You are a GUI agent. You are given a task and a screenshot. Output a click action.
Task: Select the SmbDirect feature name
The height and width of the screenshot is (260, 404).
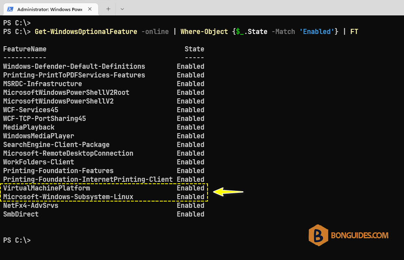pos(21,214)
